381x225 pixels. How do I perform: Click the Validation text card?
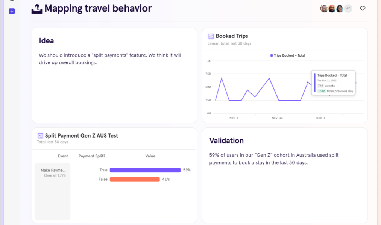pos(285,174)
